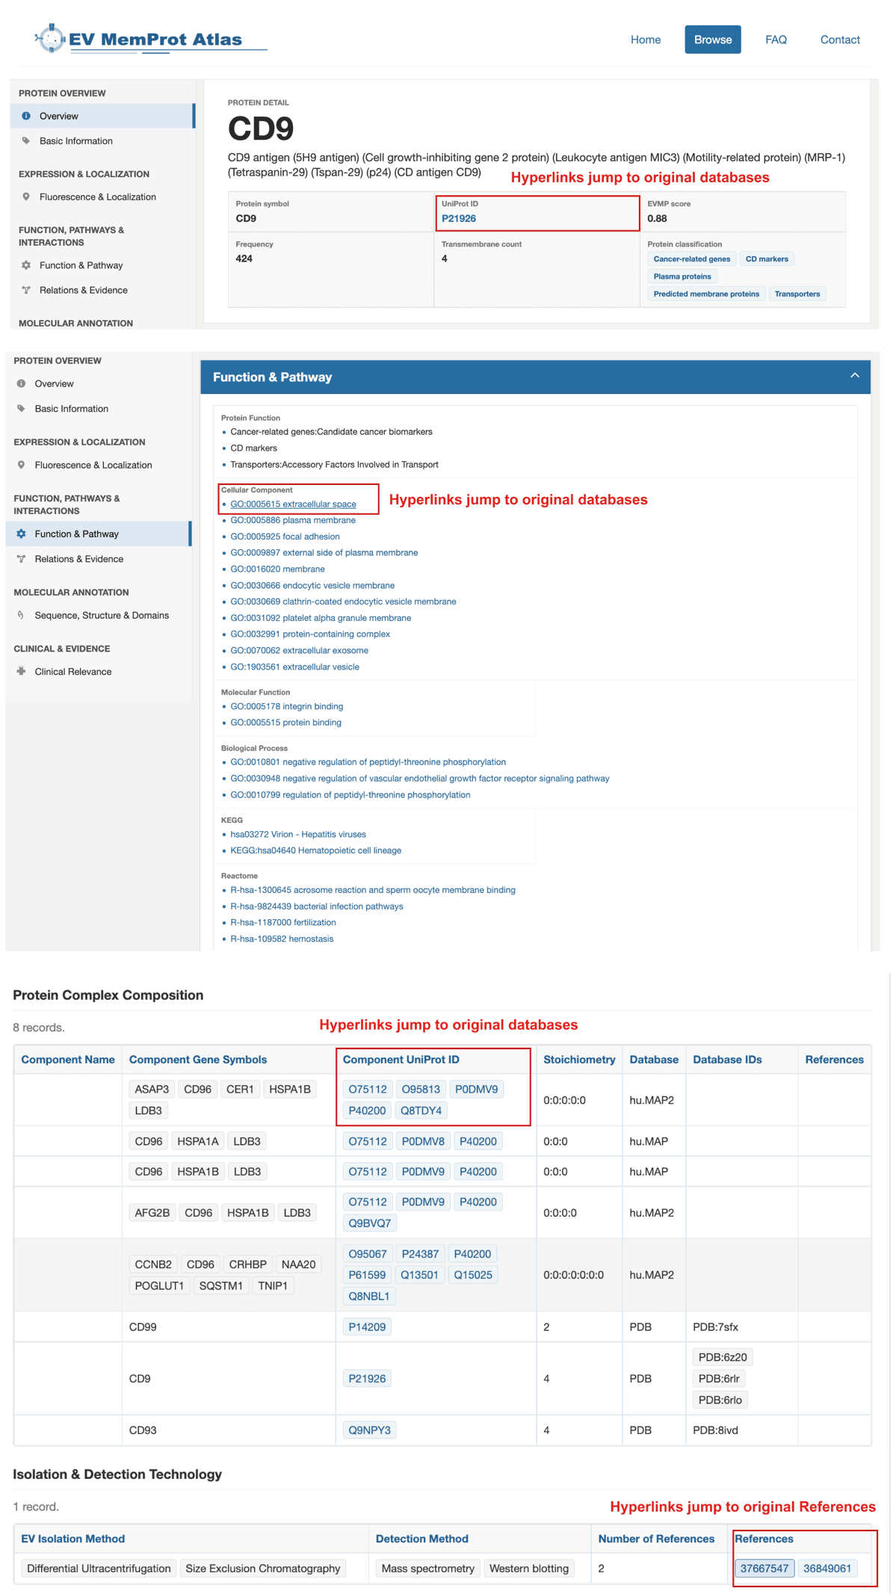
Task: Click the SQSTM1 gene symbol tag
Action: (x=220, y=1285)
